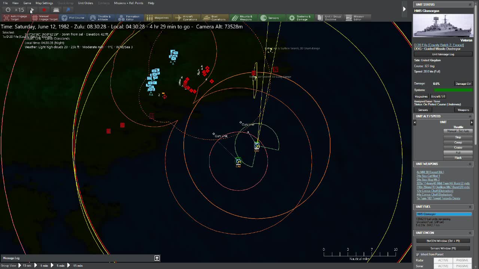Open Unit / Group Doctrine

point(329,18)
